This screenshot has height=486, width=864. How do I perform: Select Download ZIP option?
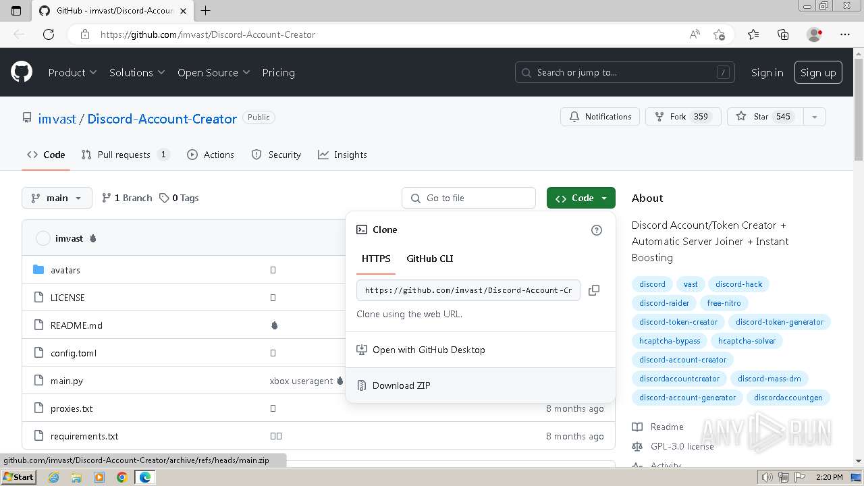click(401, 385)
